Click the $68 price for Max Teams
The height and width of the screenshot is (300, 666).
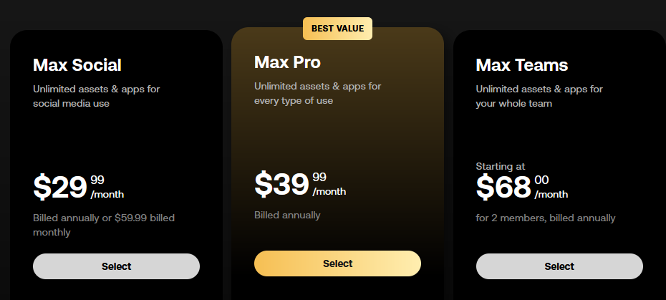503,188
